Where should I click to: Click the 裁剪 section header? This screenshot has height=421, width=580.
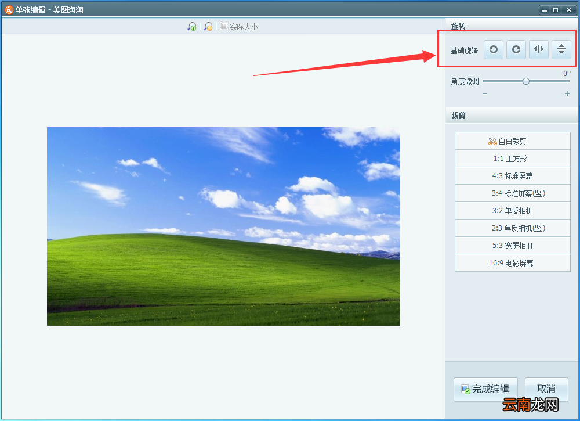pyautogui.click(x=512, y=116)
